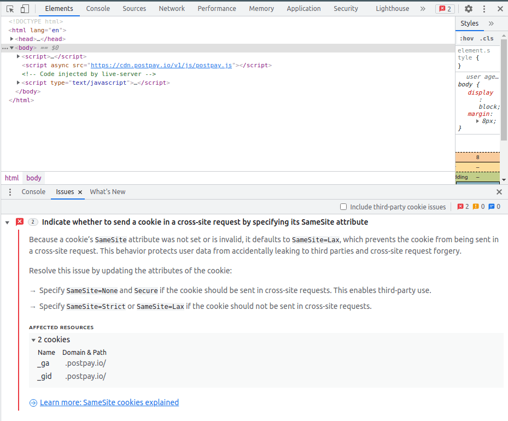Select the Issues drawer tab
This screenshot has height=421, width=508.
(x=65, y=192)
